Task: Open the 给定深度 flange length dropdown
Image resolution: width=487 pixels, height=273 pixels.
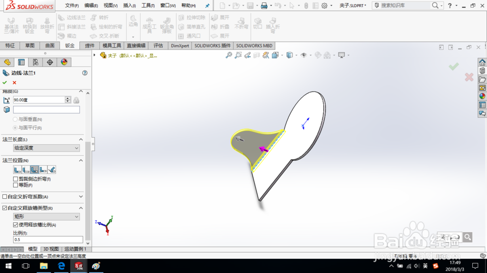Action: point(46,148)
